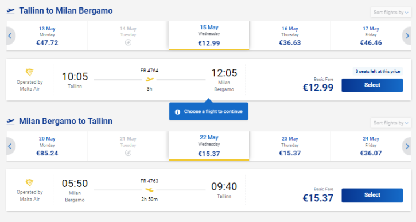Select the €15.37 flight FR 4763
The width and height of the screenshot is (416, 222).
point(372,195)
